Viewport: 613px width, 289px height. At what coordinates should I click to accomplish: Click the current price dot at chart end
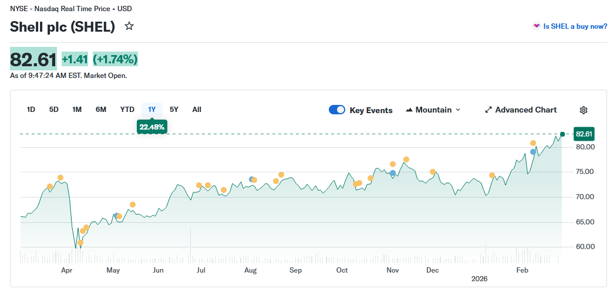[563, 134]
